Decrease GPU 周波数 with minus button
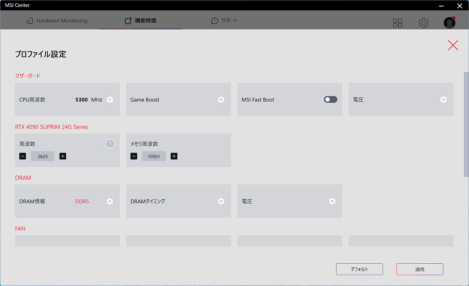Screen dimensions: 469x286 23,156
